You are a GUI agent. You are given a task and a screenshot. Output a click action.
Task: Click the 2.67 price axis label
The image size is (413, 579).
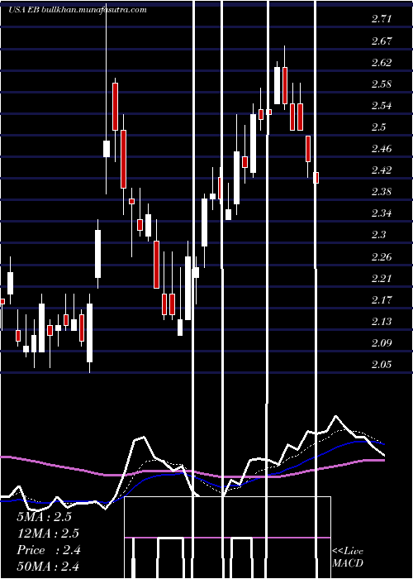tap(382, 41)
